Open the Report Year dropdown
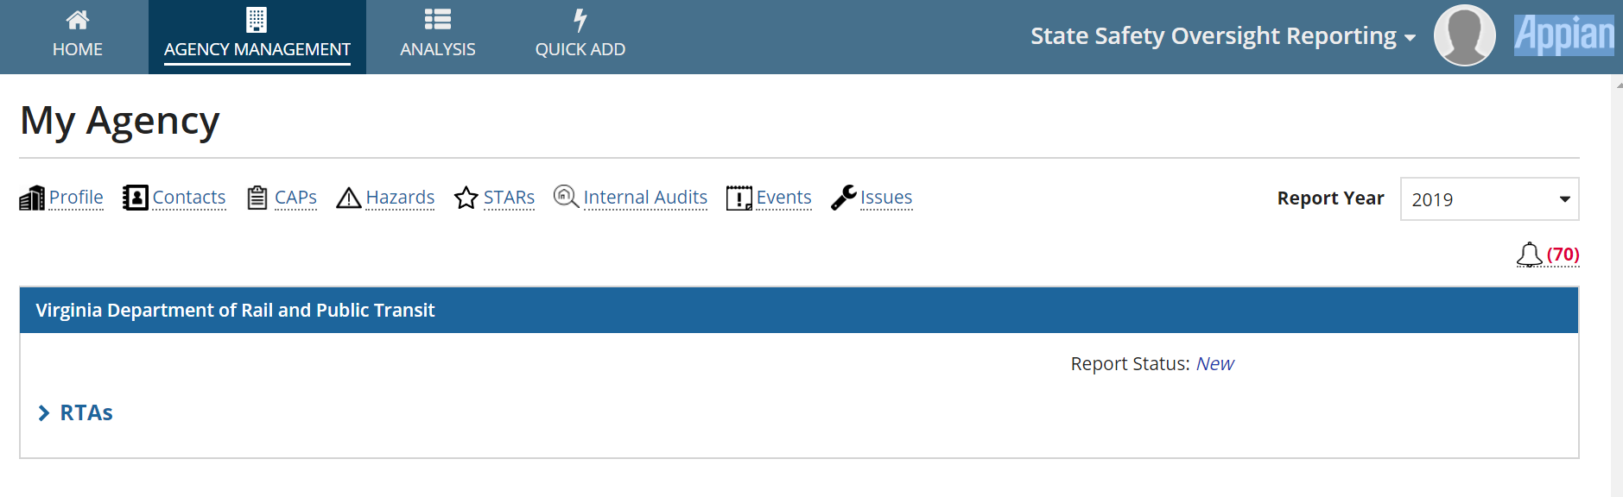Viewport: 1623px width, 497px height. 1489,199
